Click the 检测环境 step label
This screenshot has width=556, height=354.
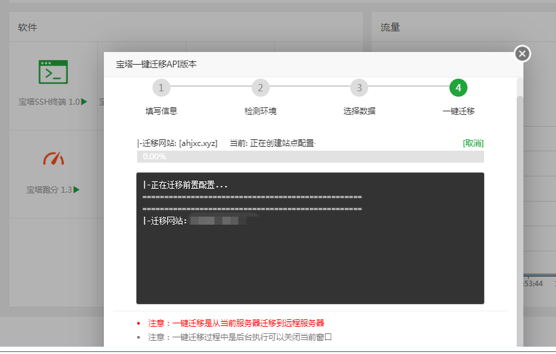pyautogui.click(x=260, y=111)
